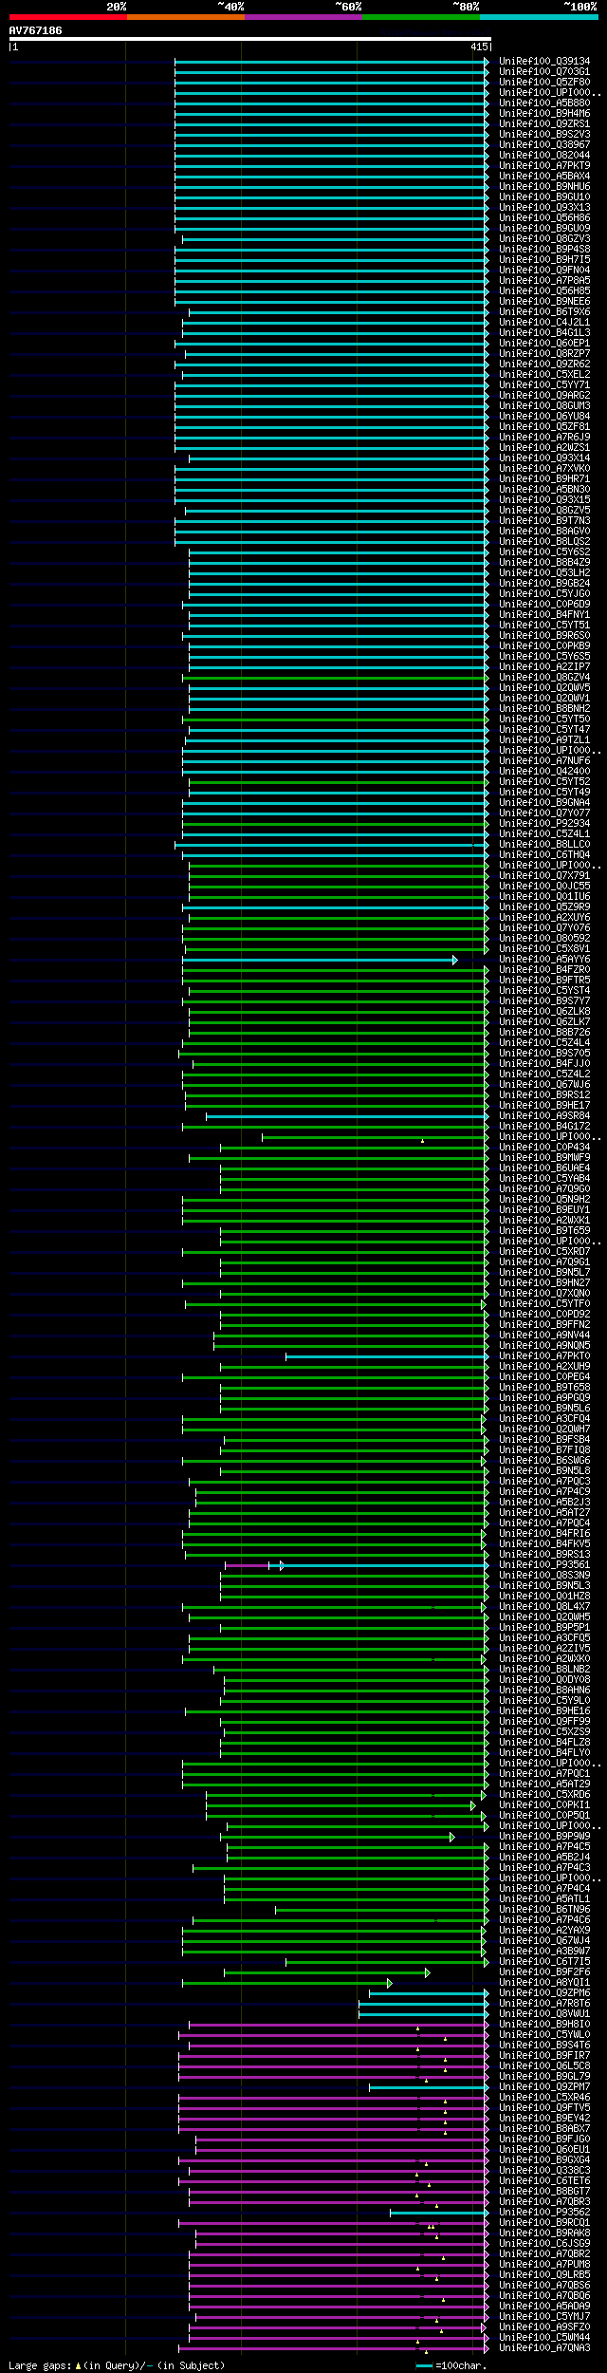The height and width of the screenshot is (2373, 607).
Task: Open the UniRef100_Q38967 entry
Action: point(544,145)
